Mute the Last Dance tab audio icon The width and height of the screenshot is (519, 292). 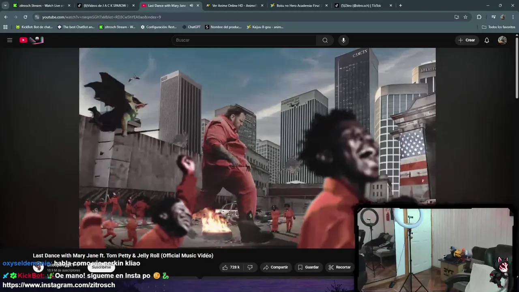point(191,6)
